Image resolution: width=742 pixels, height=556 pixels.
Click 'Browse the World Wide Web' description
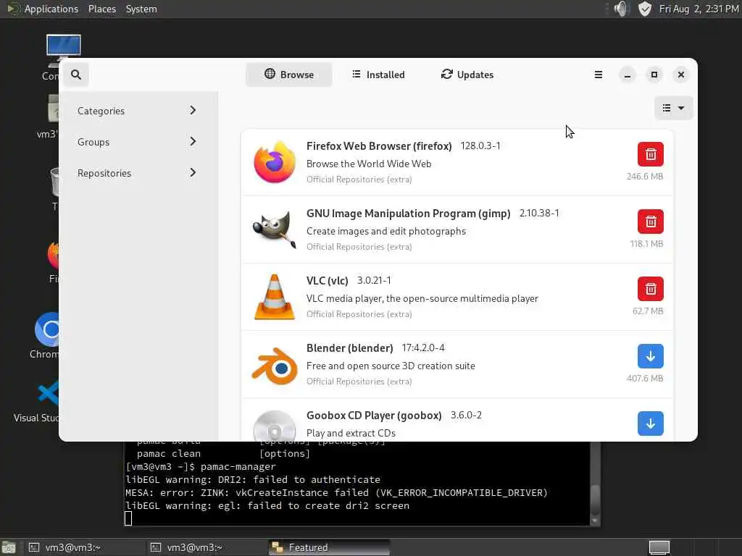pos(369,164)
